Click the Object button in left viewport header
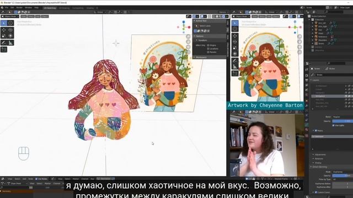 coord(45,16)
